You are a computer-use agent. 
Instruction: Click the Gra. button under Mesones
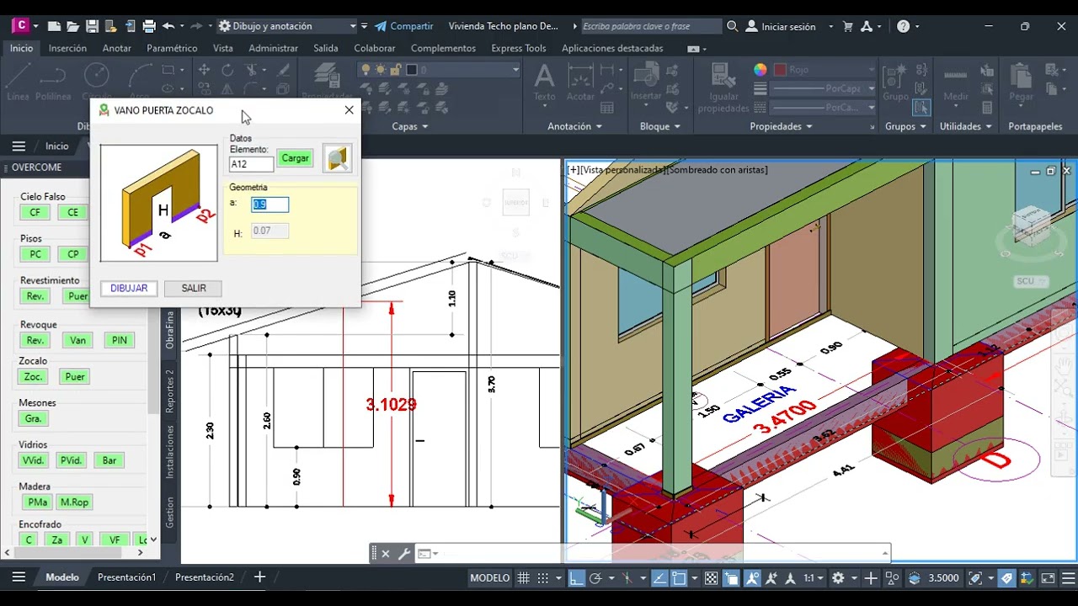34,418
